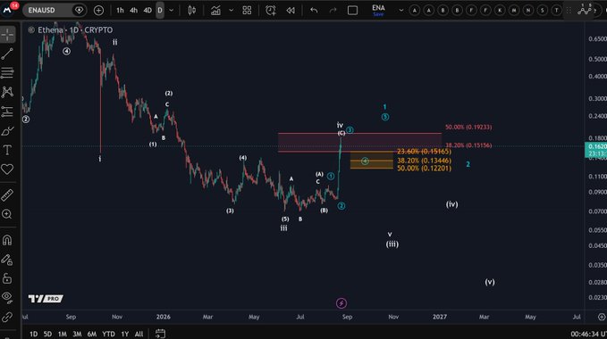Click the M quick-access circle button

514,11
